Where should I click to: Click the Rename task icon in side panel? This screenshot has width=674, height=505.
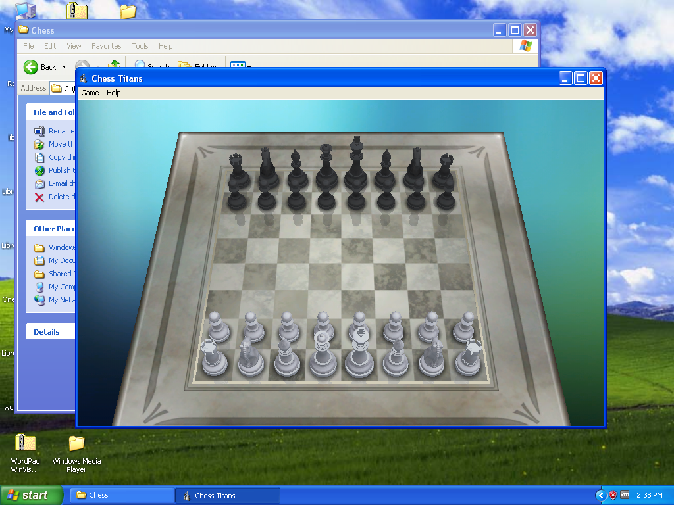click(x=39, y=131)
